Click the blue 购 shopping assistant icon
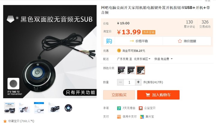The image size is (216, 123). click(109, 41)
